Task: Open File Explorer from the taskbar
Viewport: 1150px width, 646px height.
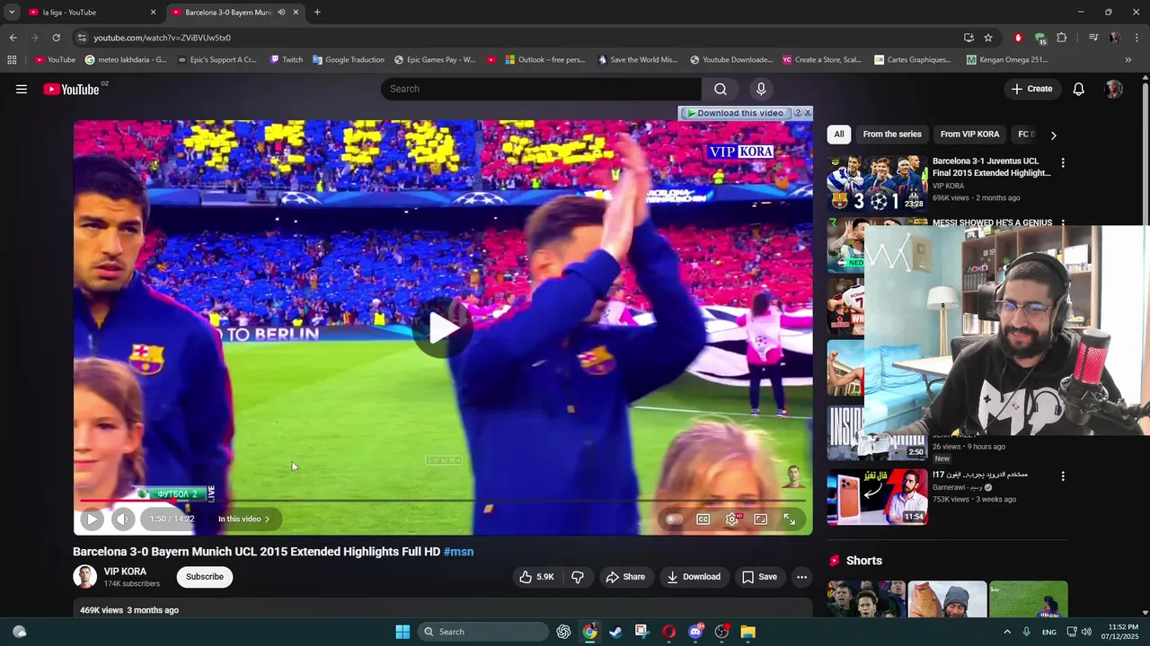Action: pos(747,632)
